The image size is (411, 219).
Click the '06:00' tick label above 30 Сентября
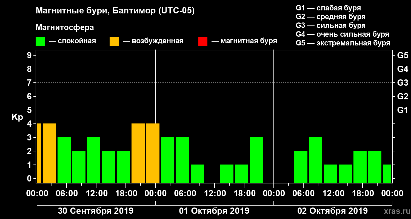pos(67,193)
